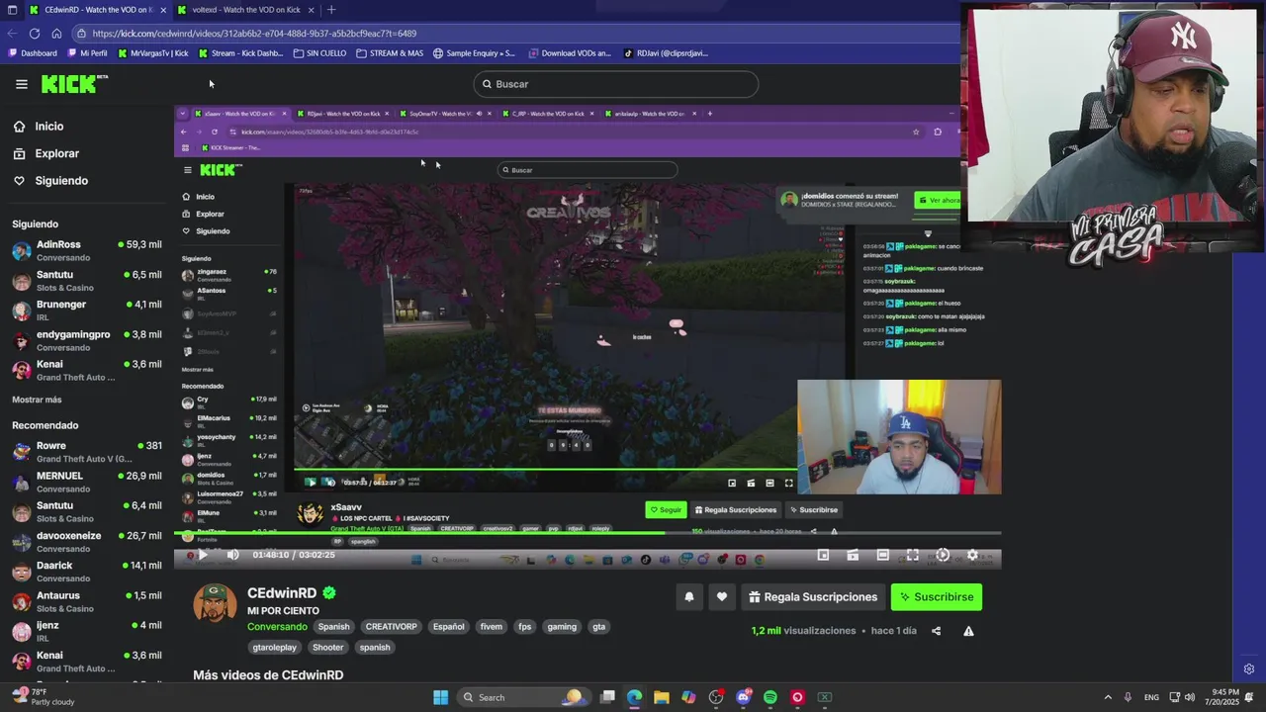Select the Shooter tag
This screenshot has width=1266, height=712.
pyautogui.click(x=327, y=648)
